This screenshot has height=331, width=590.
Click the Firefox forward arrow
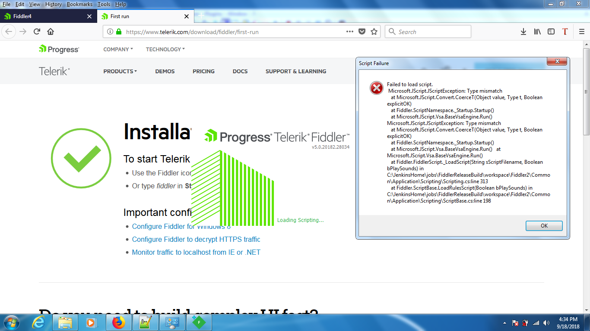click(x=23, y=31)
